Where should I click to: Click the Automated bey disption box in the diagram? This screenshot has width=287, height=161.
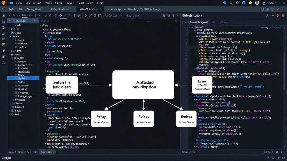point(143,84)
